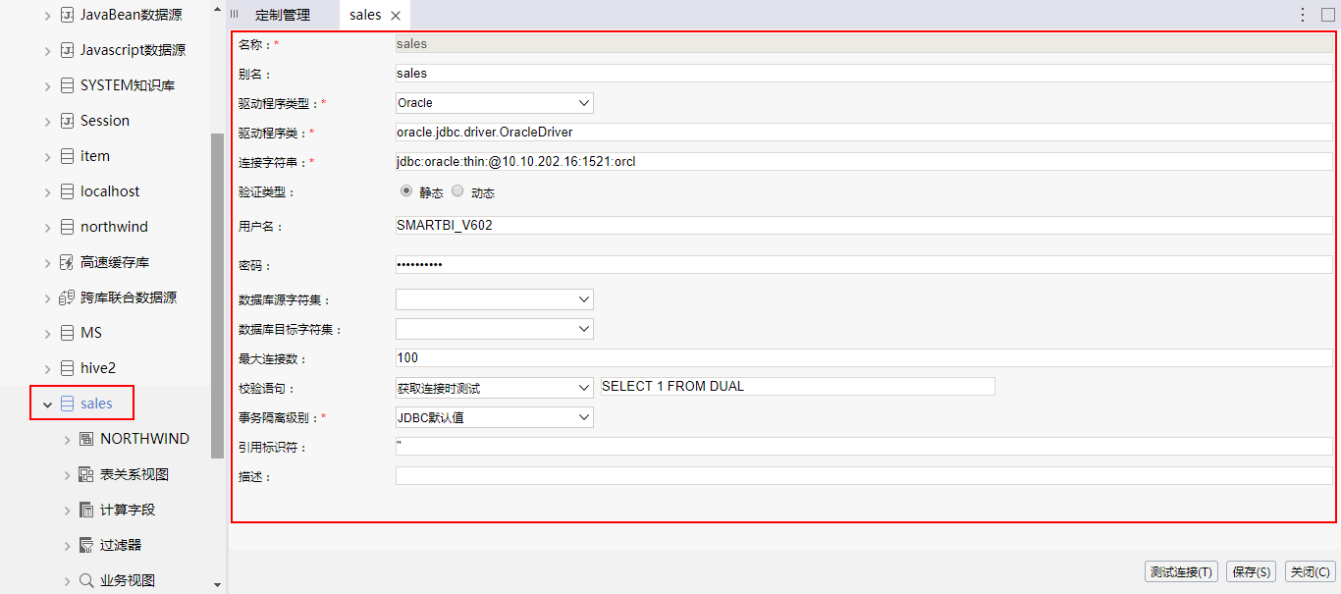Viewport: 1341px width, 594px height.
Task: Select the Session tree item label
Action: point(105,121)
